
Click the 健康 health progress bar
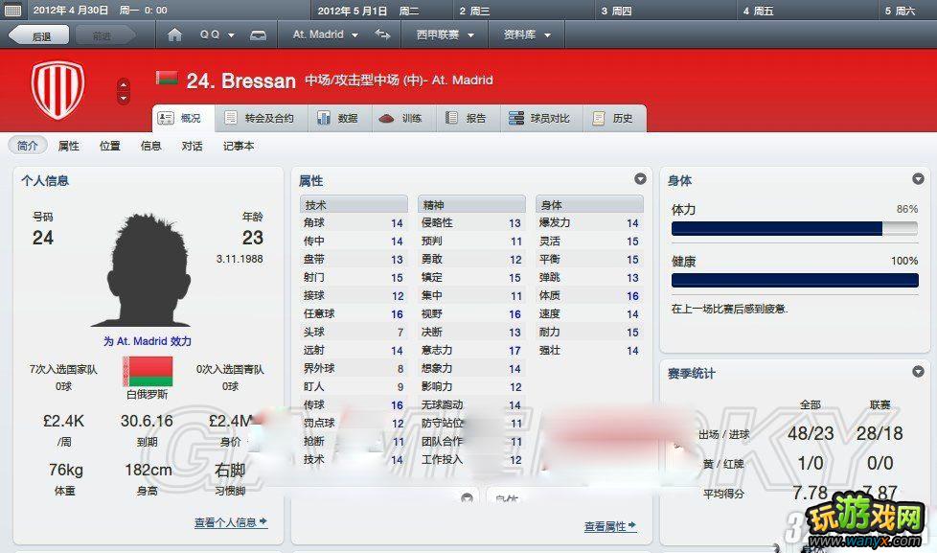pyautogui.click(x=794, y=281)
